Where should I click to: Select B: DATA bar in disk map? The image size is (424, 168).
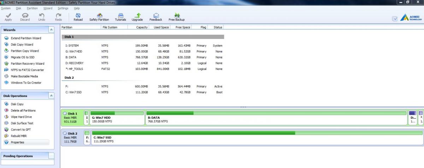click(x=276, y=117)
